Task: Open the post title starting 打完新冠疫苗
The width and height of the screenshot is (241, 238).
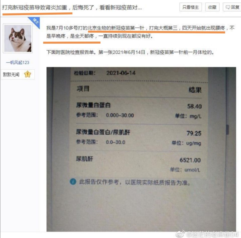Action: pos(72,7)
